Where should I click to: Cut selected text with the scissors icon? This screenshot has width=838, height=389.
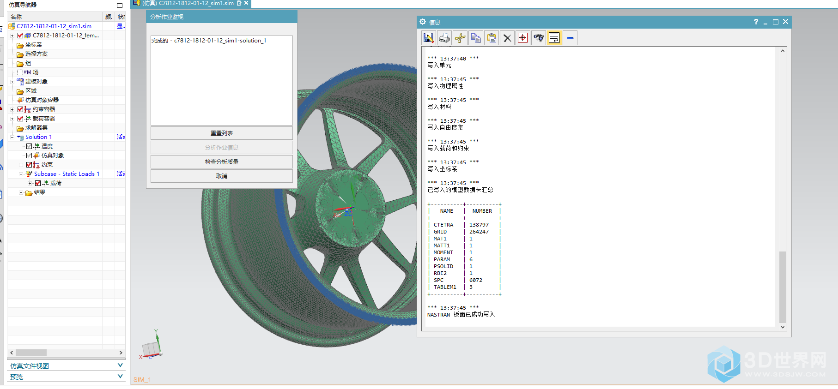point(460,38)
